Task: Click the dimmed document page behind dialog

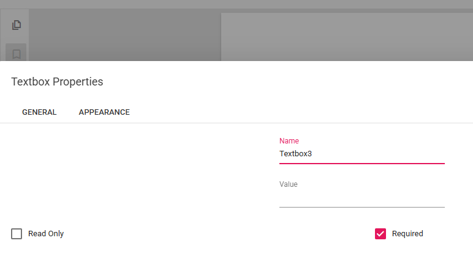Action: (343, 37)
